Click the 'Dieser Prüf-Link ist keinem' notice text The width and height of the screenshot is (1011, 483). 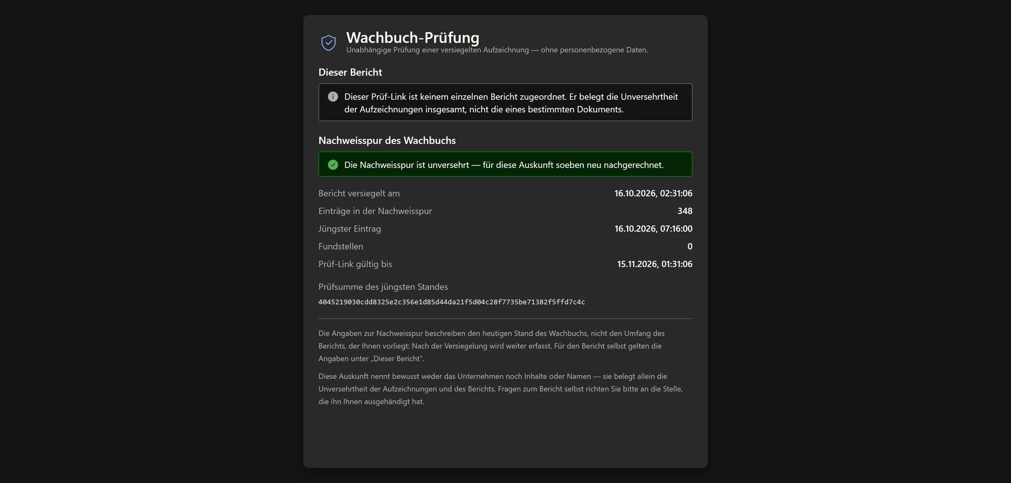tap(511, 103)
